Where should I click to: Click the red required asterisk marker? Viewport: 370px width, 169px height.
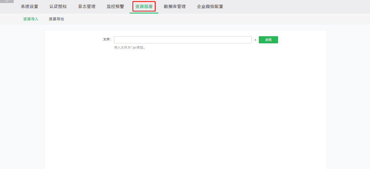click(255, 41)
